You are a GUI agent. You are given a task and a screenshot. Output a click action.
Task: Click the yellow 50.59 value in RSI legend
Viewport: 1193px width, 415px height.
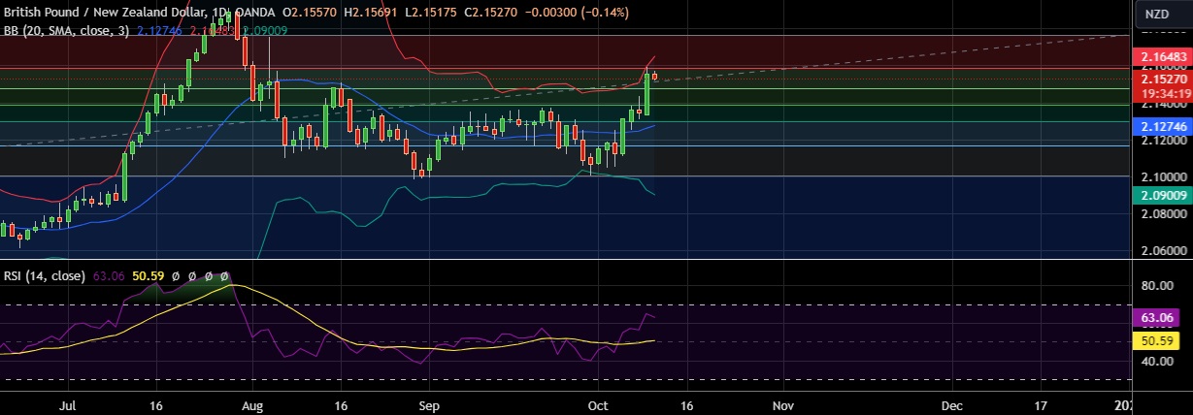[x=149, y=276]
